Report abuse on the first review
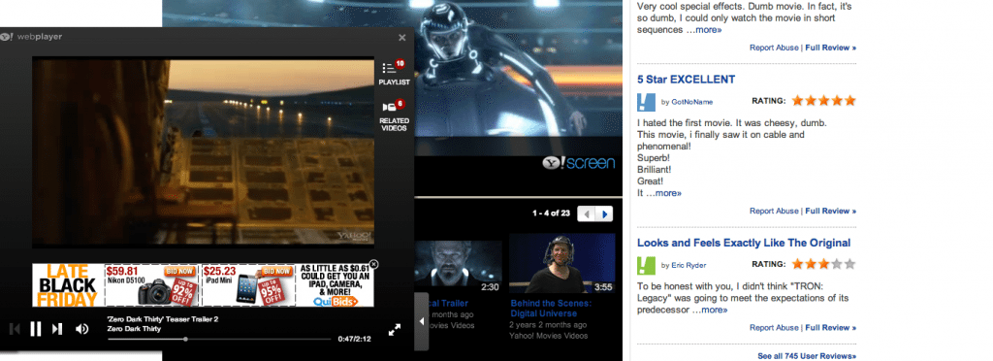Screen dimensions: 993x361 (774, 48)
